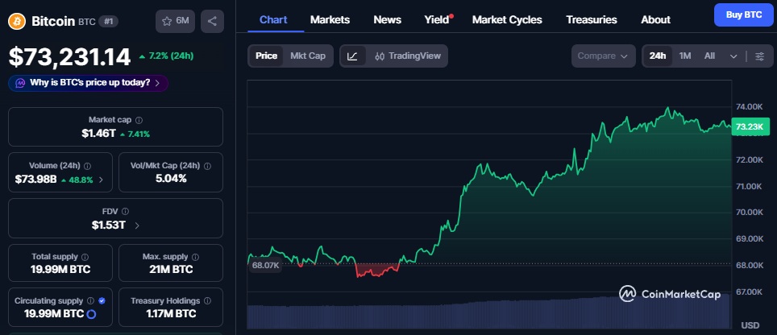Switch to line chart icon view
The image size is (777, 335).
[353, 56]
